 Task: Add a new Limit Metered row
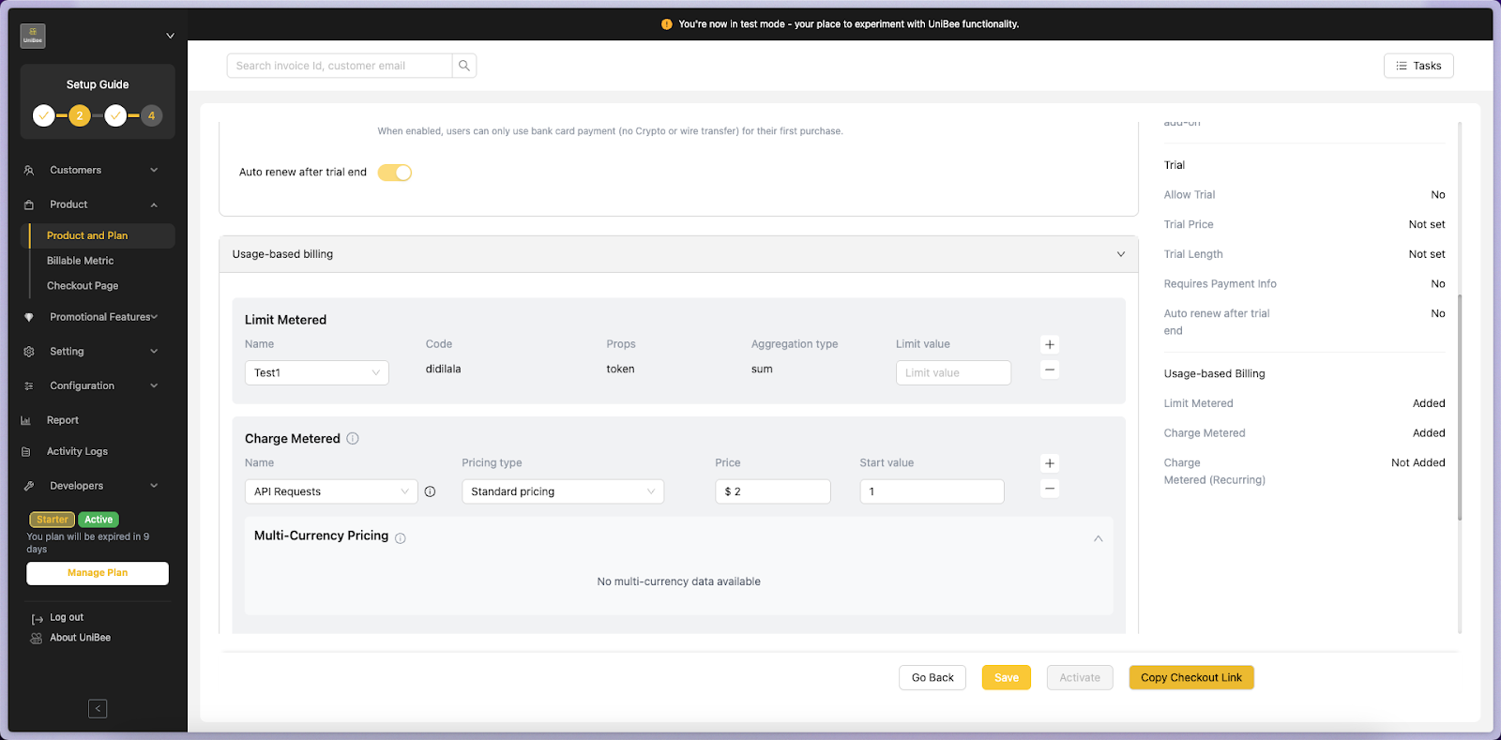coord(1050,344)
